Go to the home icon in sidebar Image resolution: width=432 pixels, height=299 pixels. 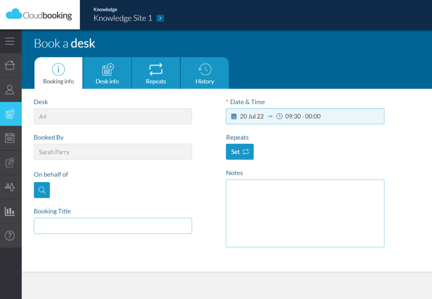(x=10, y=65)
